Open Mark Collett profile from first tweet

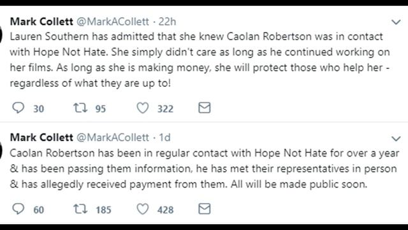point(41,21)
